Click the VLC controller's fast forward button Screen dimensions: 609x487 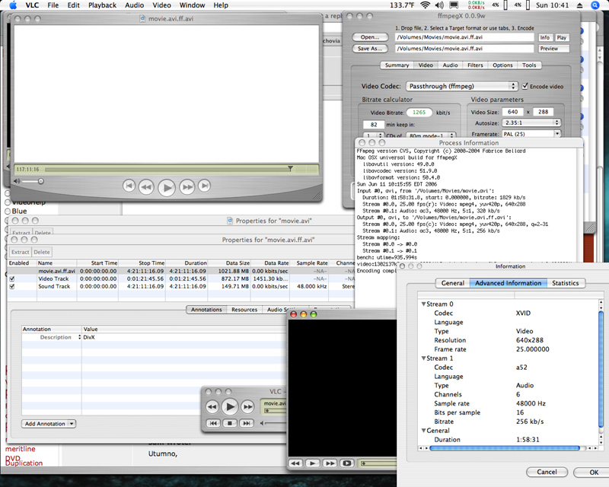click(x=247, y=407)
